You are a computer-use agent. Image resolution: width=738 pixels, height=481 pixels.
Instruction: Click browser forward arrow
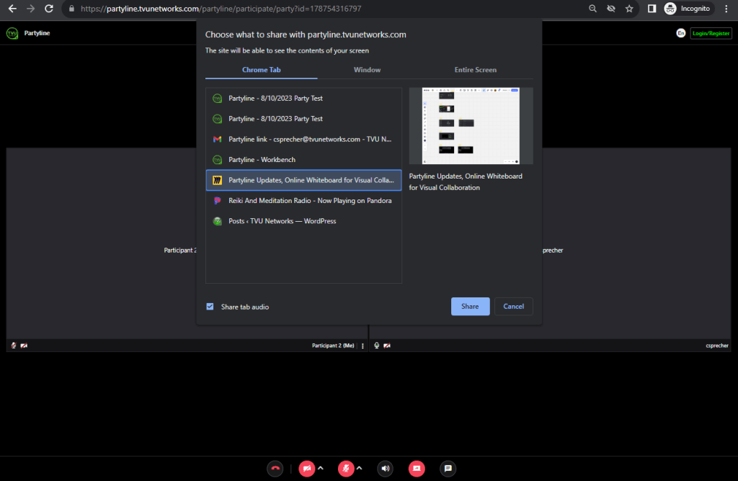click(x=30, y=9)
